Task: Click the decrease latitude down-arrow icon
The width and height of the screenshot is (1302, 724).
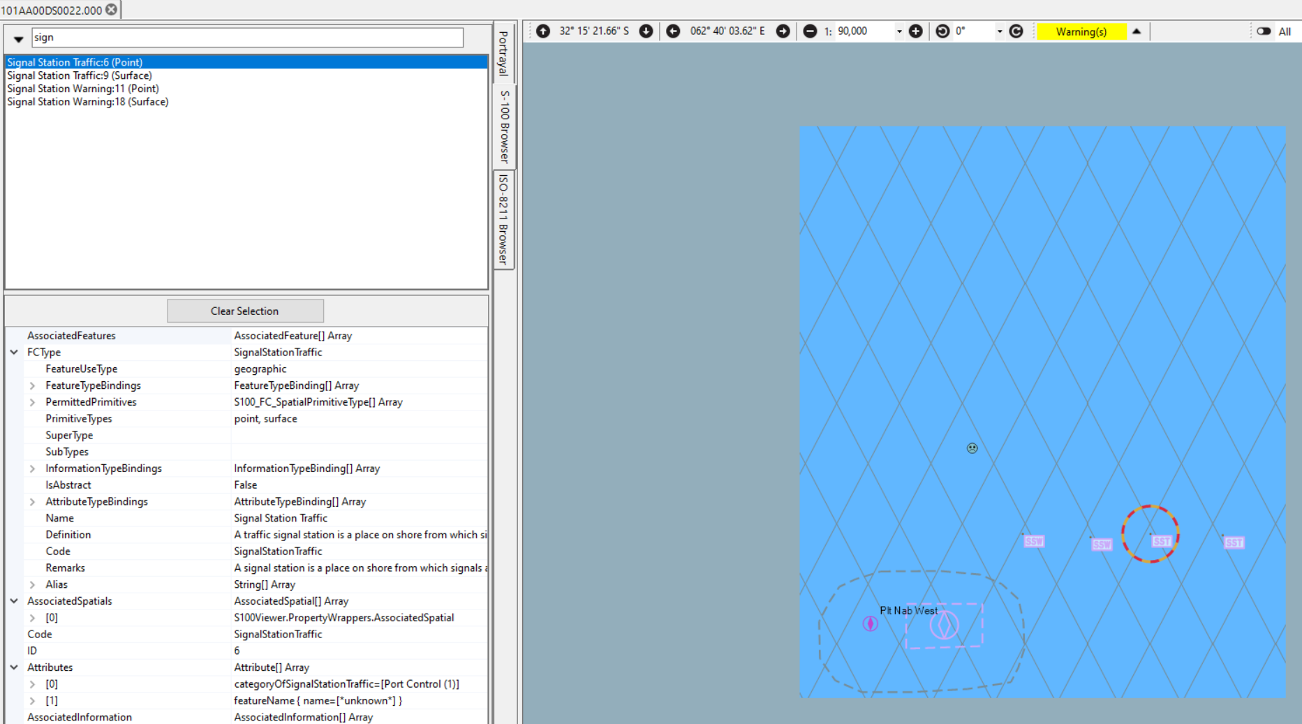Action: pyautogui.click(x=646, y=31)
